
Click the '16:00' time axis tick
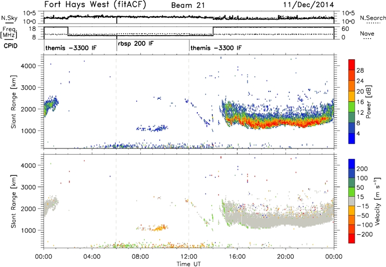[x=237, y=257]
